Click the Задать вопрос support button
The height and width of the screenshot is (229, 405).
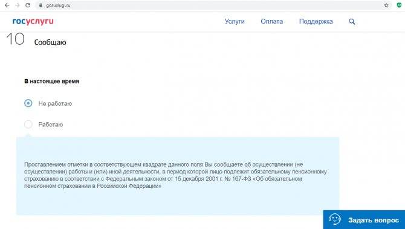coord(364,220)
